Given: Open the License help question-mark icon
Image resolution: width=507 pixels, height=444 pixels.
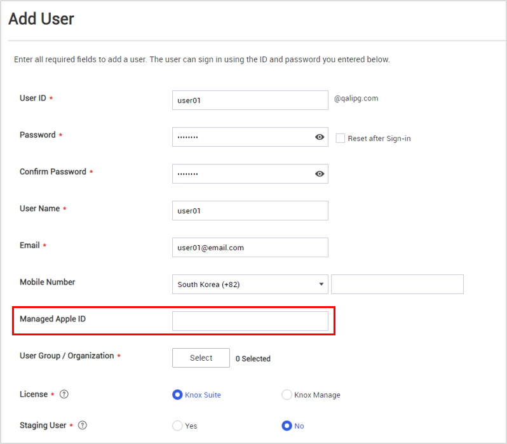Looking at the screenshot, I should pos(64,394).
